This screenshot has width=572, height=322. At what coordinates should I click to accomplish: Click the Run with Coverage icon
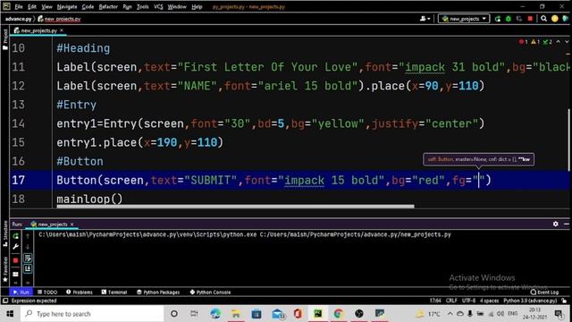tap(519, 19)
